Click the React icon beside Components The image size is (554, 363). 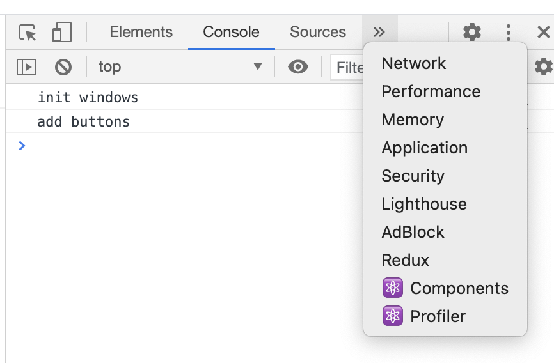click(x=393, y=288)
